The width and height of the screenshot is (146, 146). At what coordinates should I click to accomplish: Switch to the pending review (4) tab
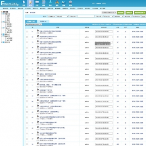pos(43,21)
